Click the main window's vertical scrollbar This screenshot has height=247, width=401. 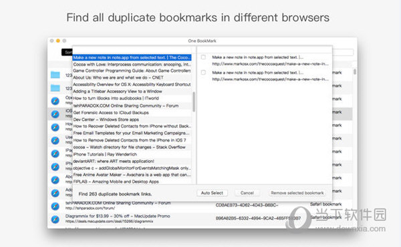355,72
